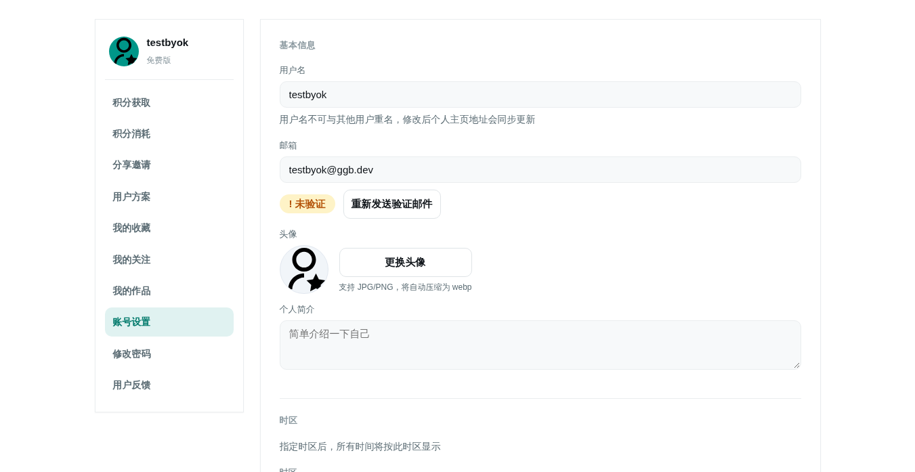Open 积分获取 menu item
The image size is (915, 472).
click(x=169, y=103)
